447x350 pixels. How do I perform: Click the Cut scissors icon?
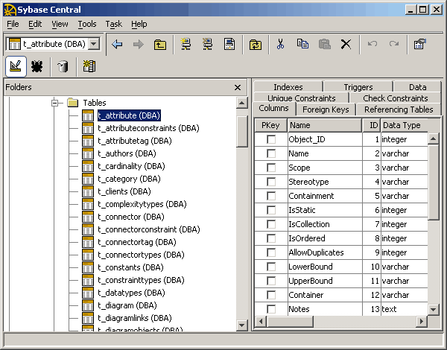[281, 44]
